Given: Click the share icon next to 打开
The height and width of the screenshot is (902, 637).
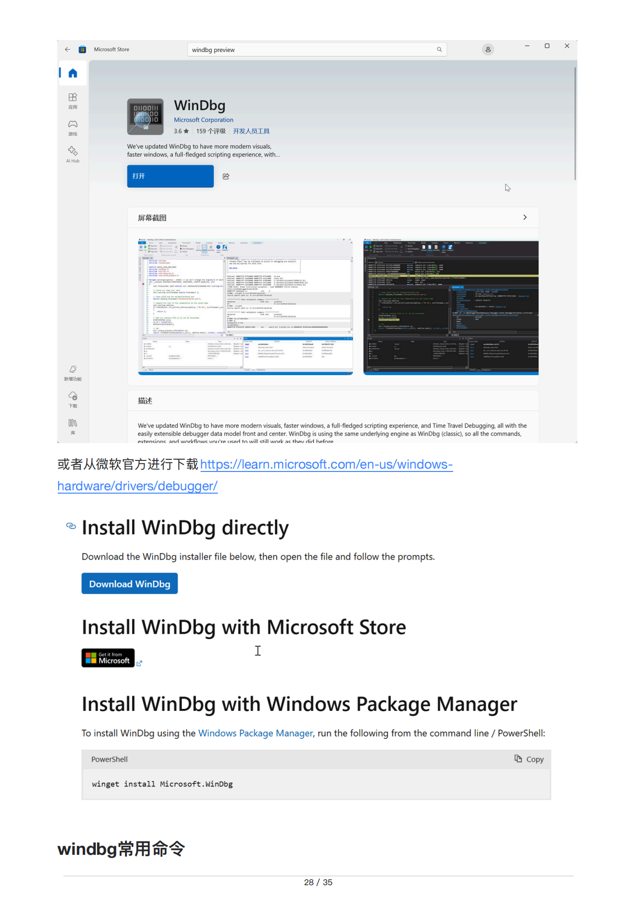Looking at the screenshot, I should (226, 176).
